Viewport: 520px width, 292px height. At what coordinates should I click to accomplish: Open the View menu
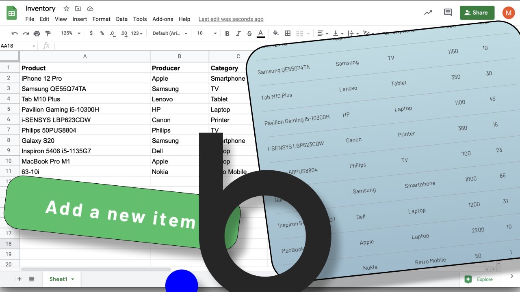[x=61, y=19]
